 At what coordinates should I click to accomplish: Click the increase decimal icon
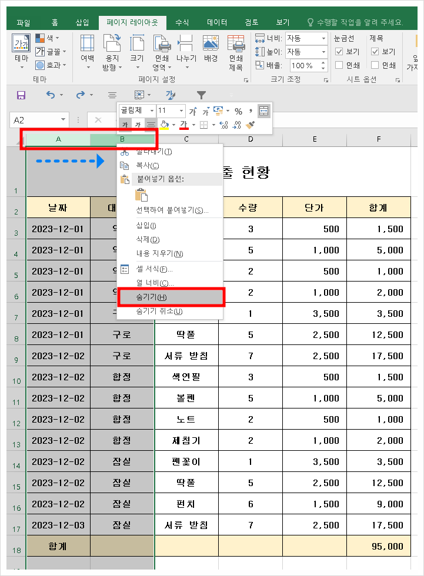(x=223, y=125)
